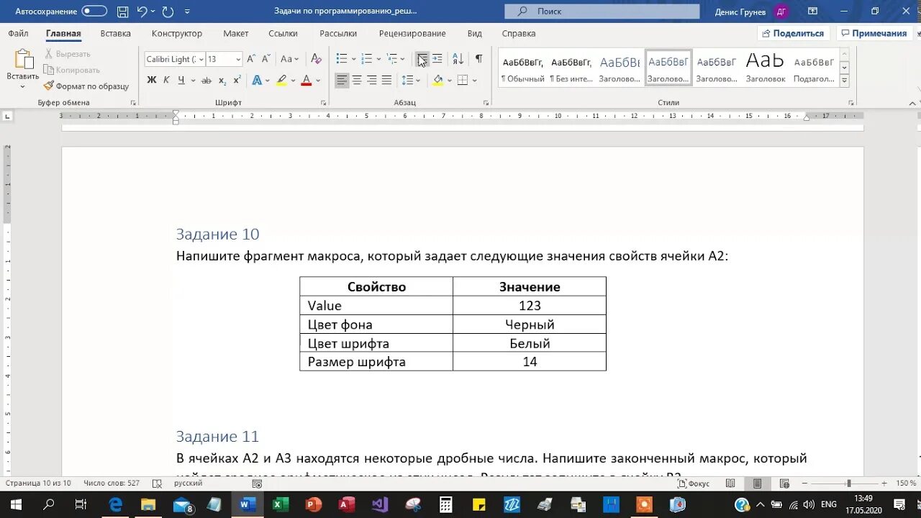
Task: Click the Redo arrow icon
Action: (x=168, y=12)
